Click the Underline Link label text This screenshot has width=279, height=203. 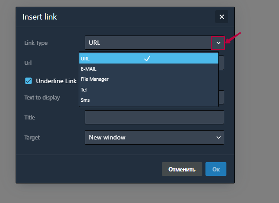pyautogui.click(x=56, y=81)
